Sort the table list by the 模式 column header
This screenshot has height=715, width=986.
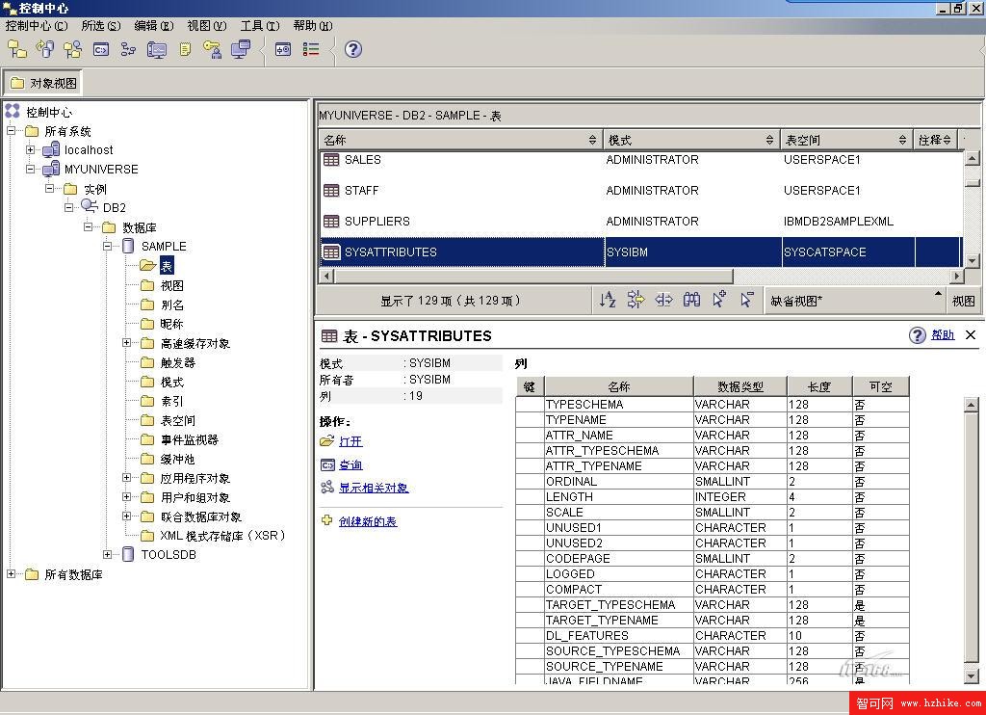pyautogui.click(x=691, y=140)
